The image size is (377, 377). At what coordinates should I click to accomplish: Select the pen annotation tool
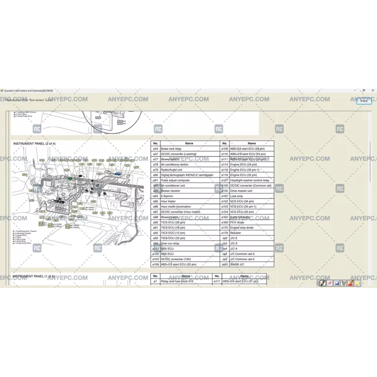coord(323,283)
